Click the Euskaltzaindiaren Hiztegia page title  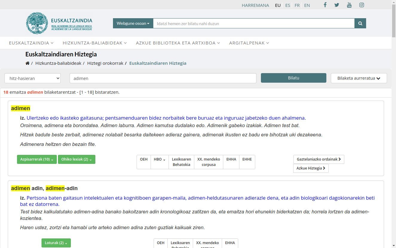(61, 54)
